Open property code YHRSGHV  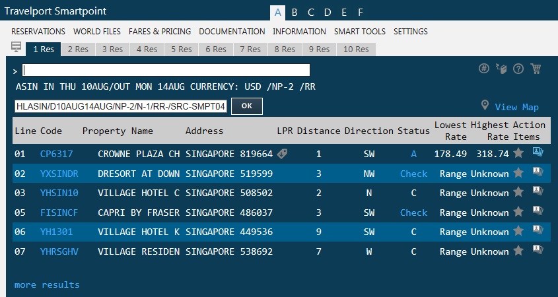point(59,251)
